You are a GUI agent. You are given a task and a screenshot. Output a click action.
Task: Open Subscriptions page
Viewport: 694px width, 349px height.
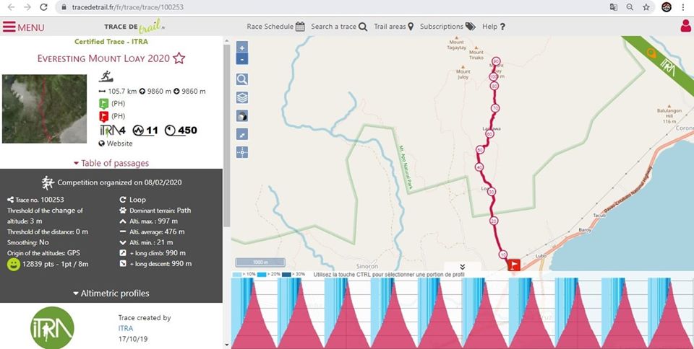tap(447, 27)
